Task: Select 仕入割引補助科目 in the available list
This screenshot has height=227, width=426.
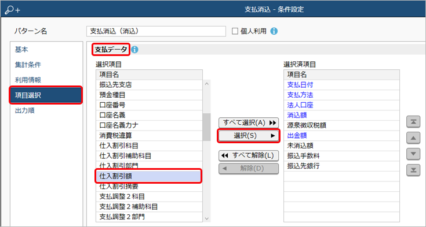Action: coord(149,156)
